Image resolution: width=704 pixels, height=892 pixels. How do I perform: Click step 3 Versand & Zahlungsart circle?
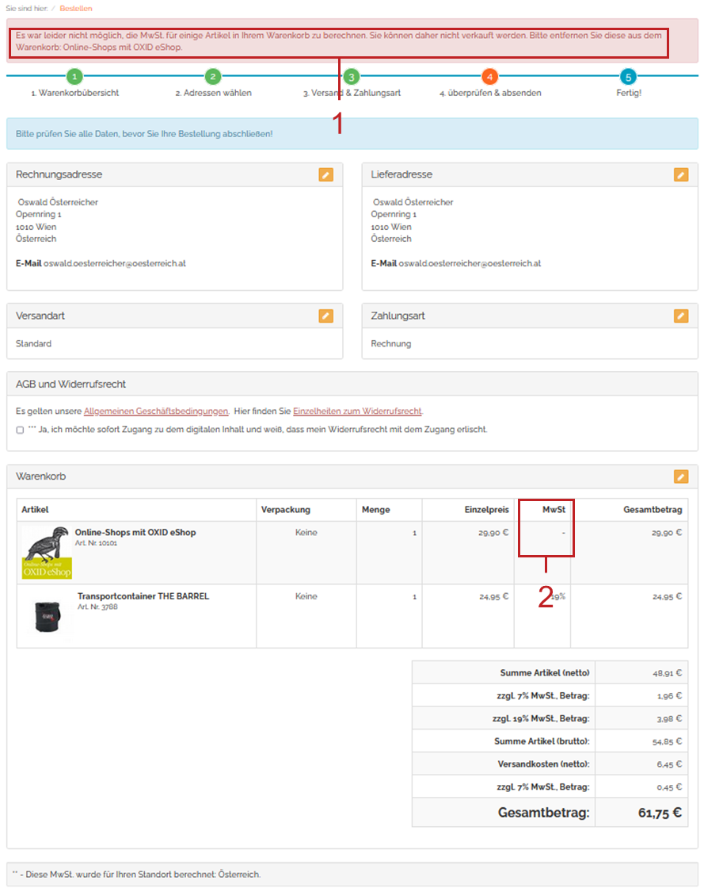tap(352, 77)
